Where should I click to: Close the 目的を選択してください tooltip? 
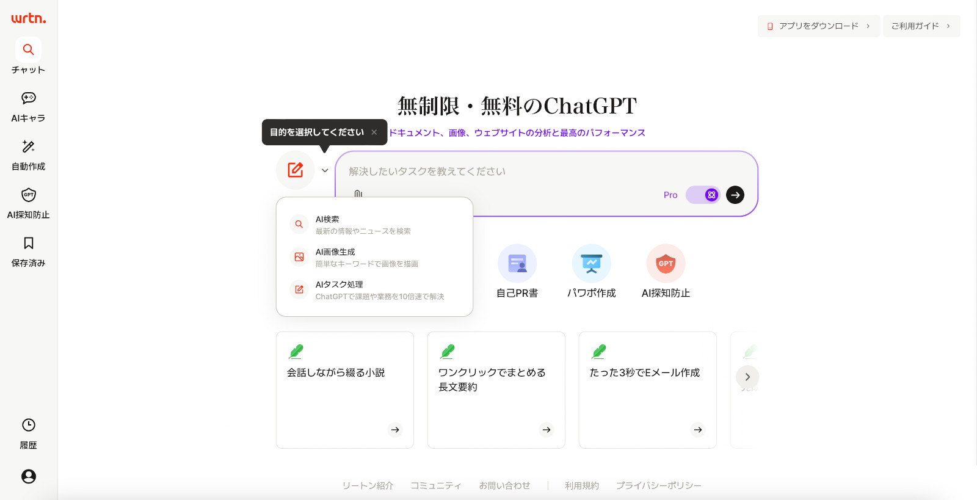point(374,132)
